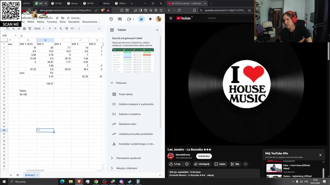The width and height of the screenshot is (330, 185).
Task: Open the Rozszerzenia menu
Action: (x=89, y=22)
